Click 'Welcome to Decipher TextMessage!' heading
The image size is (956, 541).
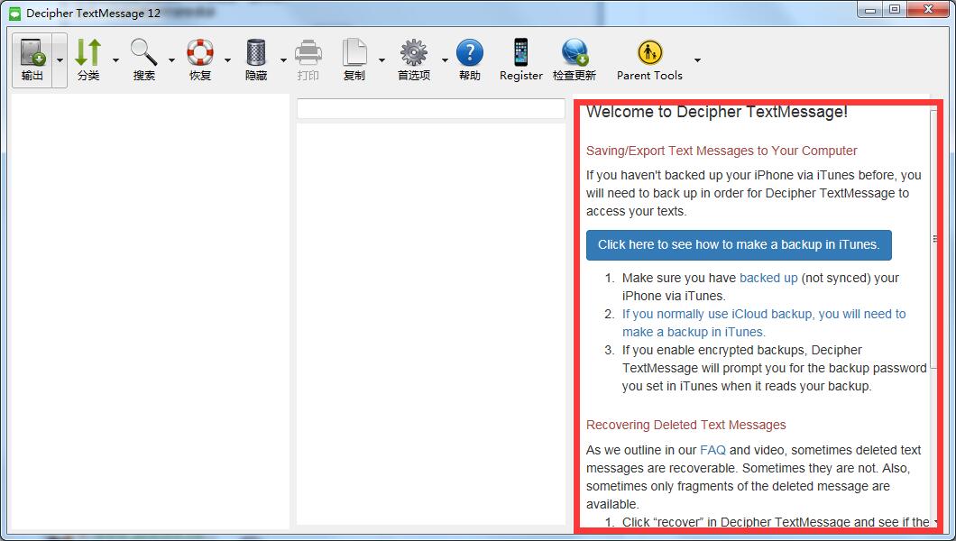point(716,112)
